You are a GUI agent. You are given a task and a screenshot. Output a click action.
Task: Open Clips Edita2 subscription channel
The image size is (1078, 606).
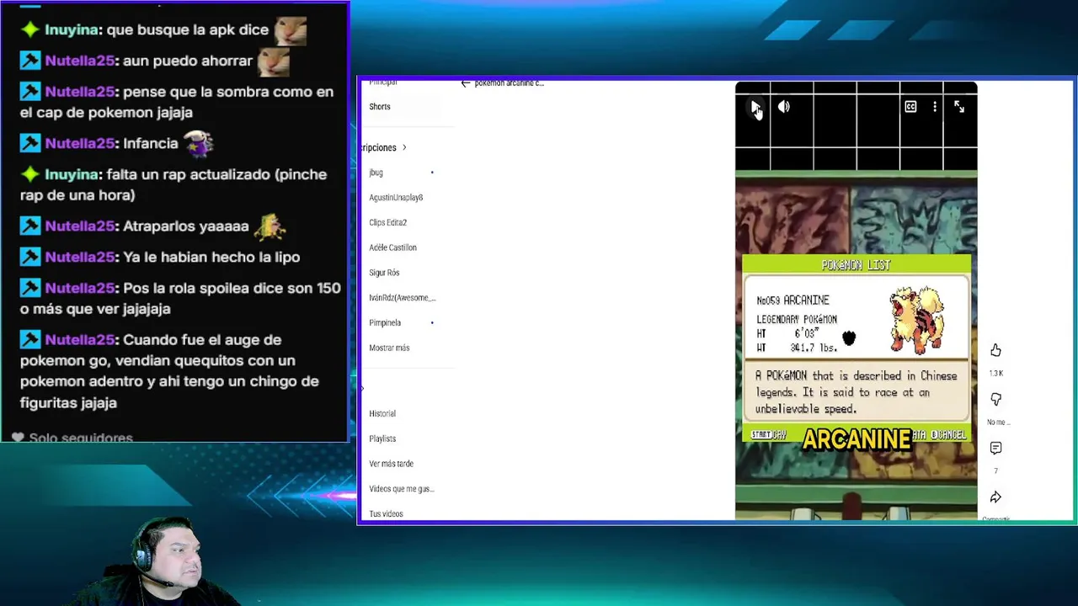pyautogui.click(x=387, y=223)
